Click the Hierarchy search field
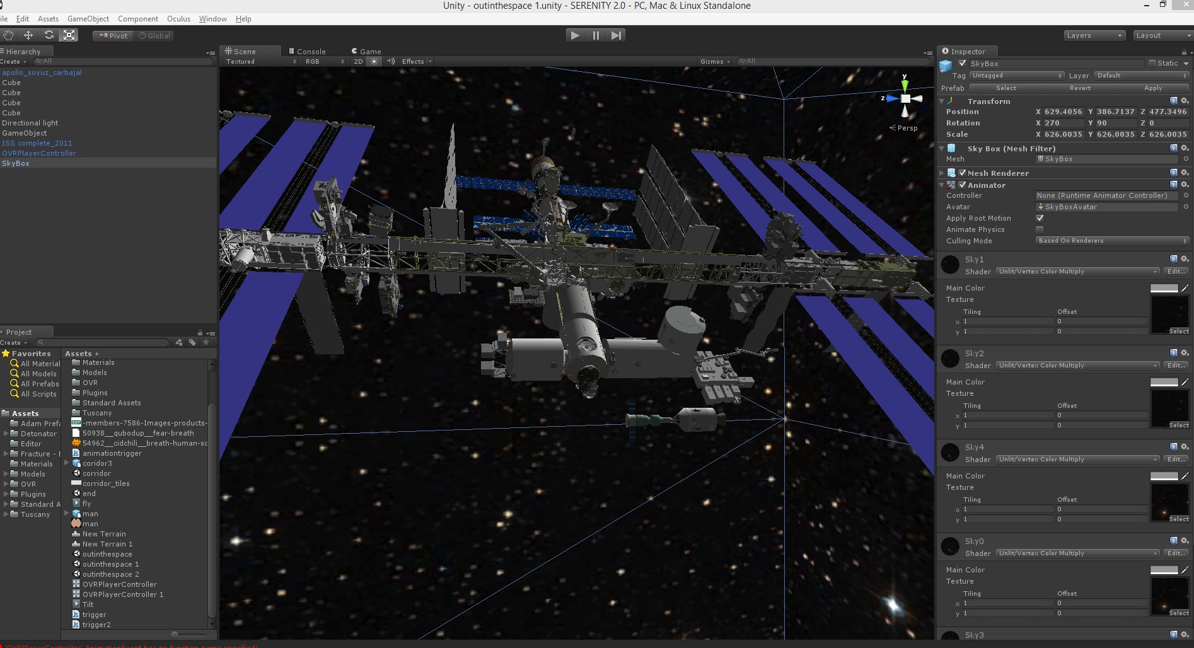Screen dimensions: 1194x648 click(122, 61)
